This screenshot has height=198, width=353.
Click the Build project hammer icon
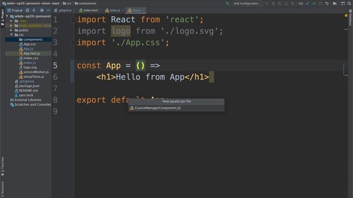tap(227, 3)
